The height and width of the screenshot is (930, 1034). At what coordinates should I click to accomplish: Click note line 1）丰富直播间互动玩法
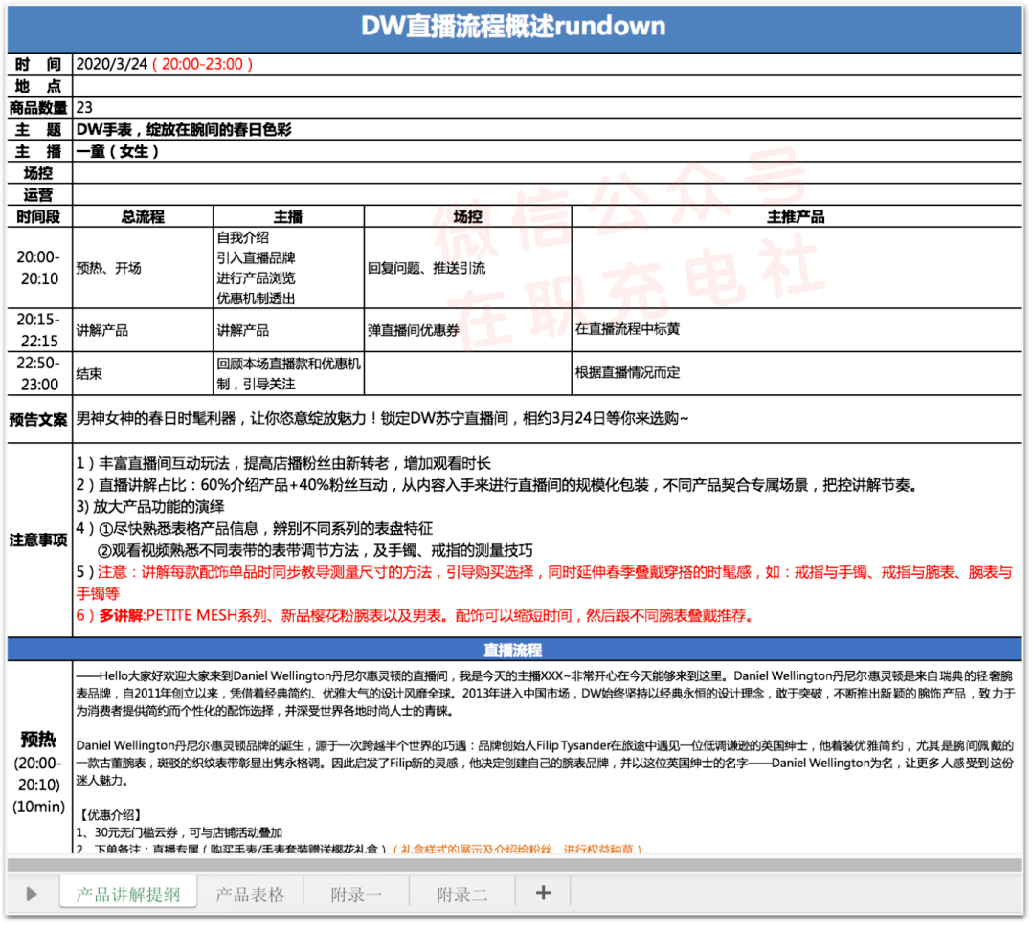(x=283, y=463)
